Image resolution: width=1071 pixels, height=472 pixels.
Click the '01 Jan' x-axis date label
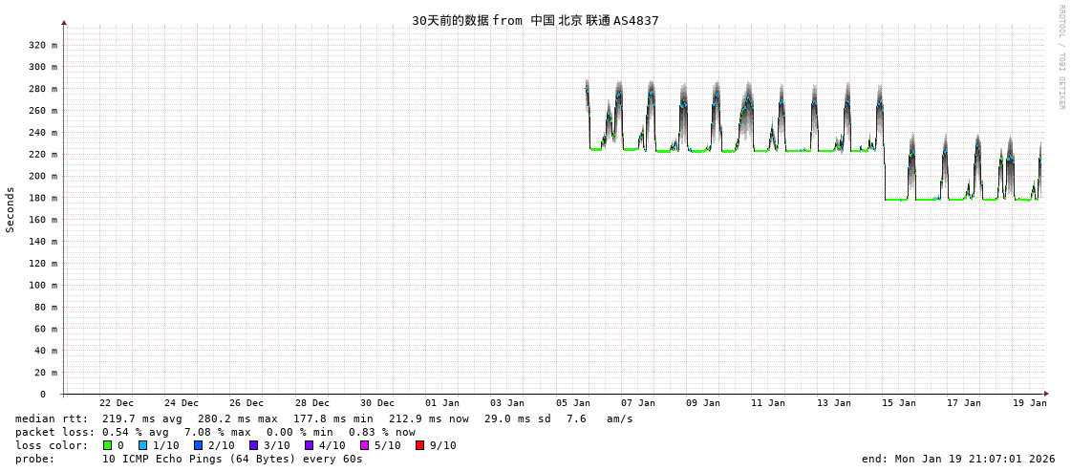pos(442,403)
